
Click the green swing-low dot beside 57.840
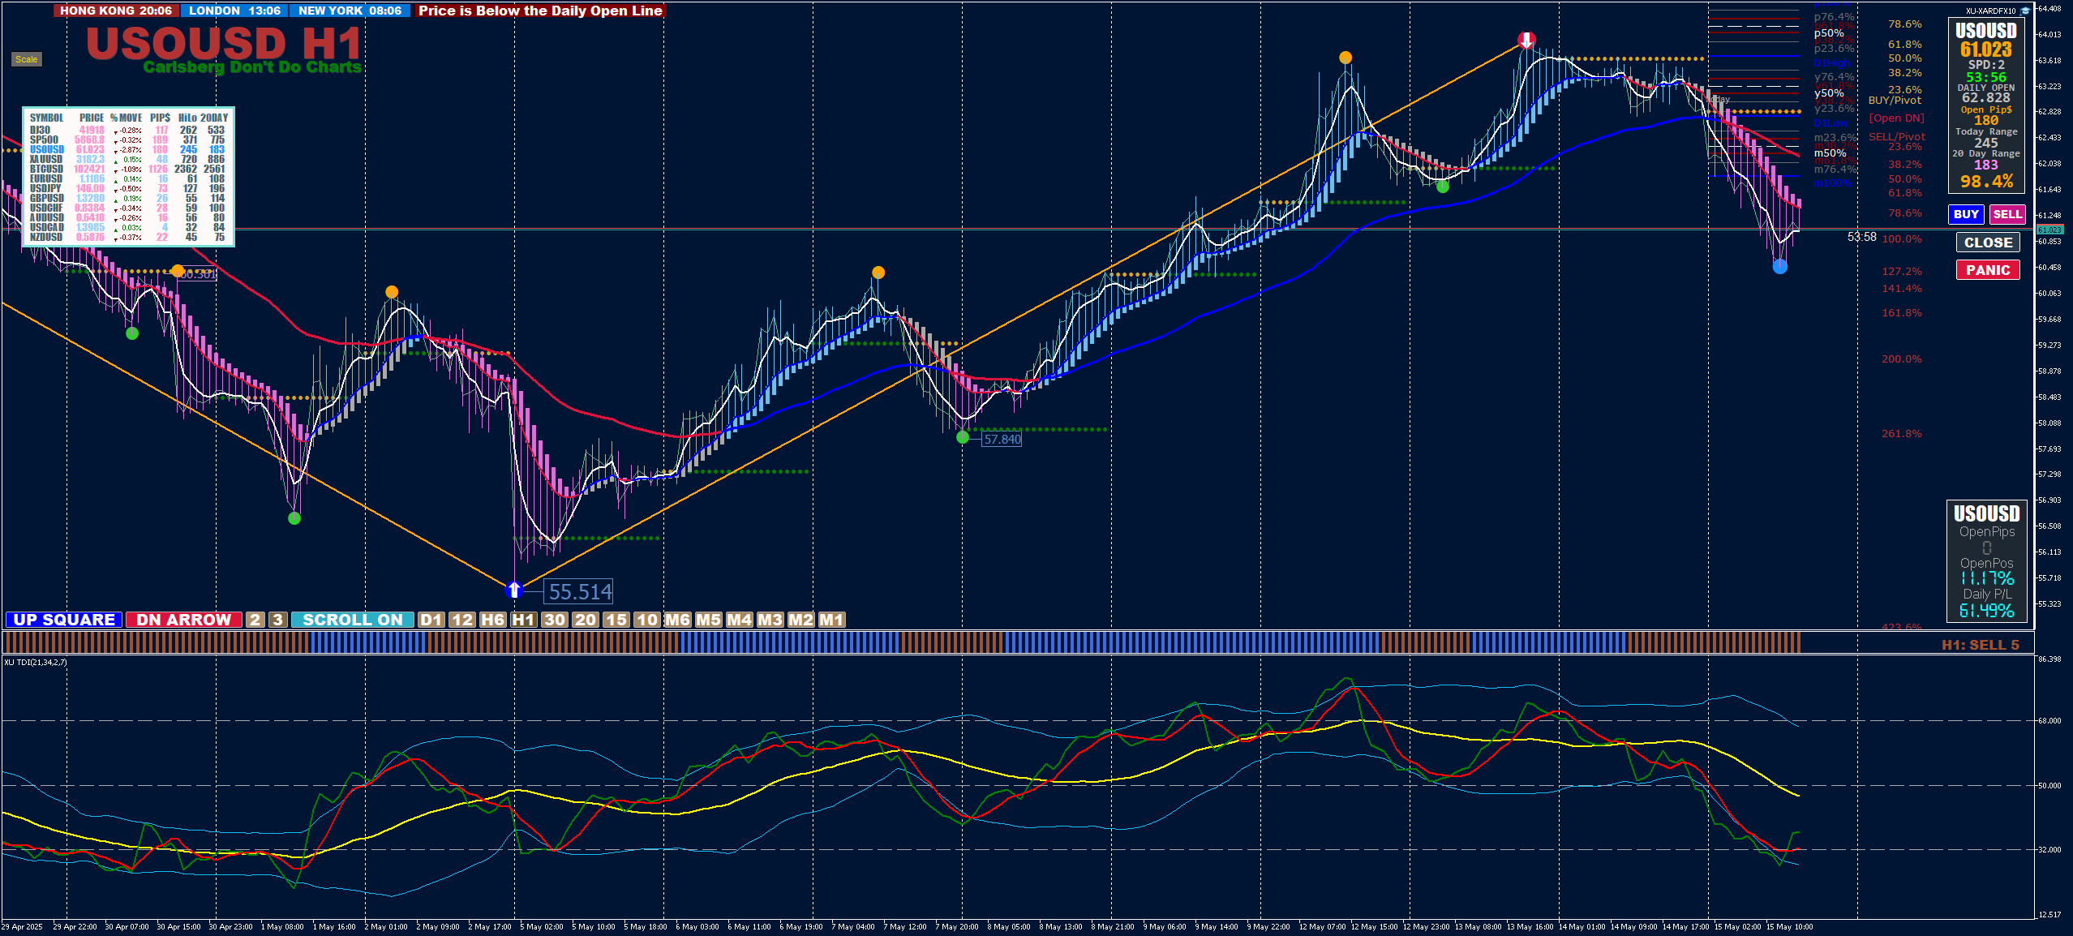pyautogui.click(x=963, y=437)
